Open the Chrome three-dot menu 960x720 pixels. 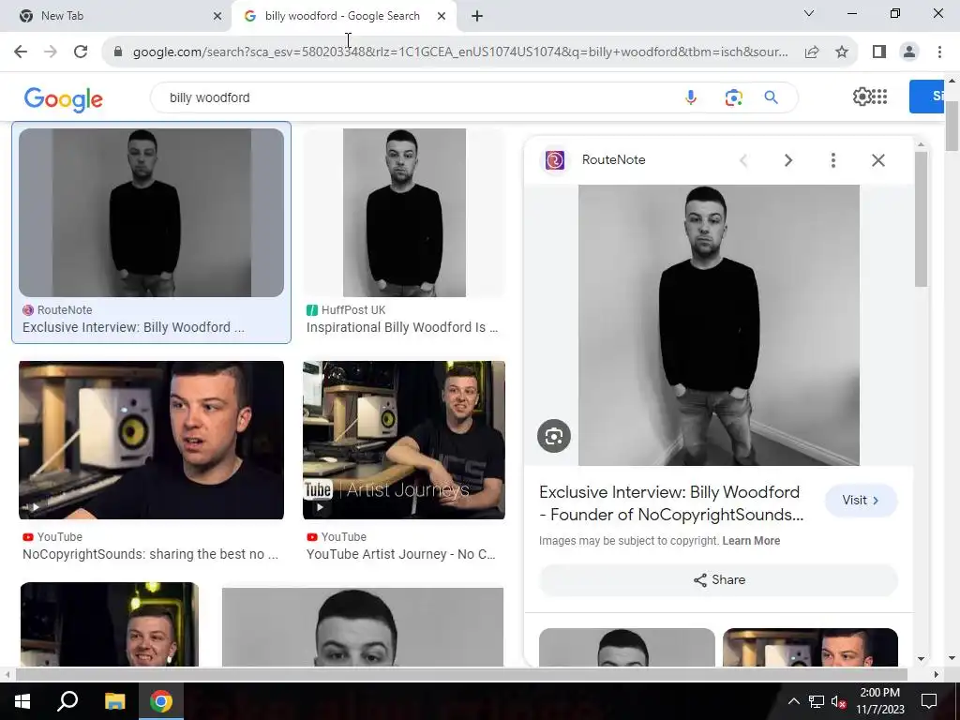[939, 52]
